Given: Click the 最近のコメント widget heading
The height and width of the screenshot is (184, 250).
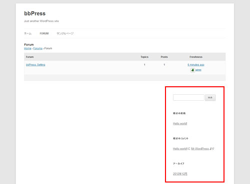Looking at the screenshot, I should tap(180, 138).
